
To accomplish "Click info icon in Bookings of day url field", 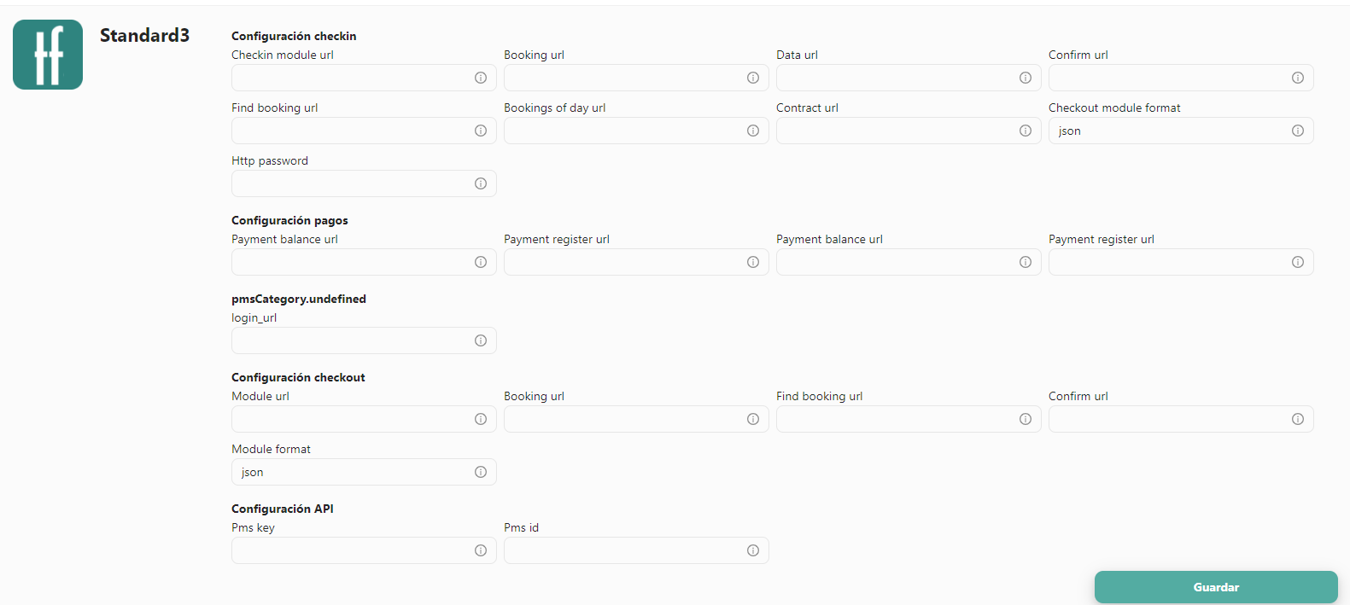I will [x=753, y=131].
